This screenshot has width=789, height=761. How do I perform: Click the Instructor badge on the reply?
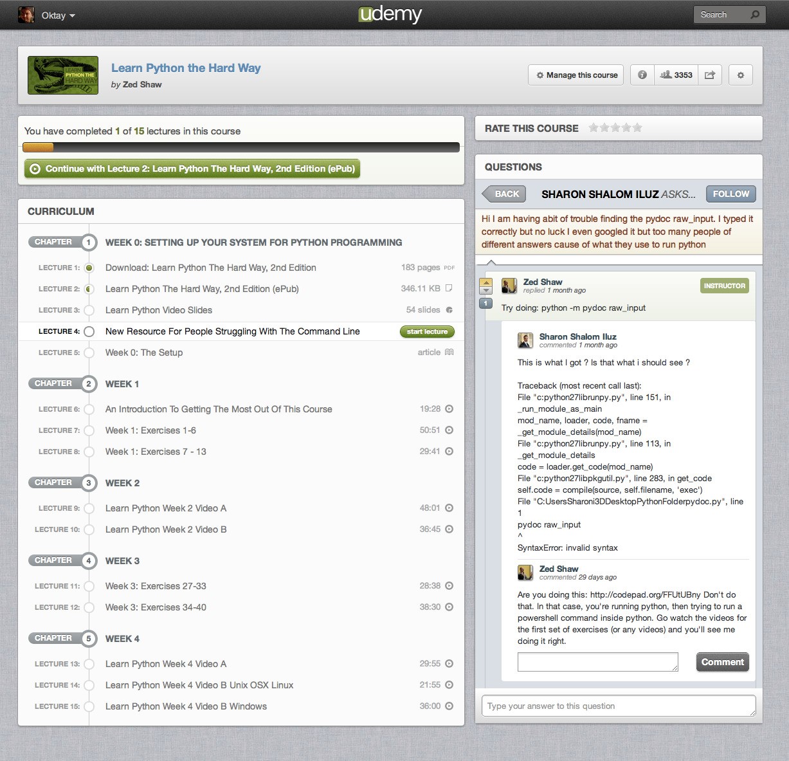pos(724,286)
